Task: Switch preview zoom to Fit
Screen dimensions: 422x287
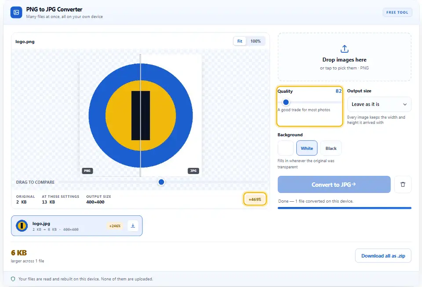Action: pyautogui.click(x=240, y=41)
